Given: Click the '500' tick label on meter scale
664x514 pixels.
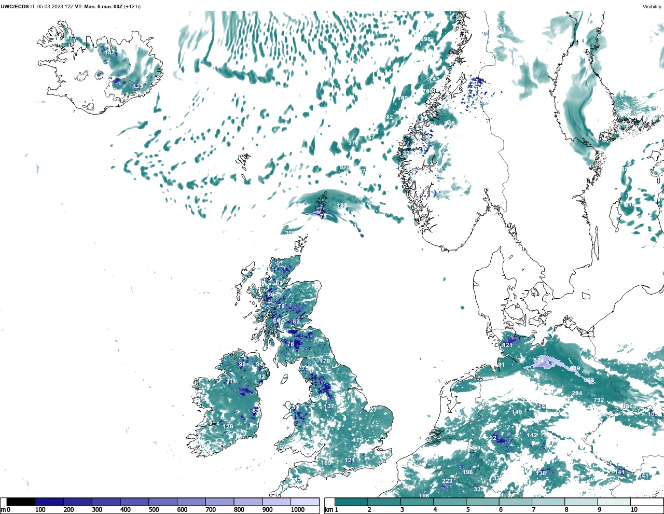Looking at the screenshot, I should 154,510.
